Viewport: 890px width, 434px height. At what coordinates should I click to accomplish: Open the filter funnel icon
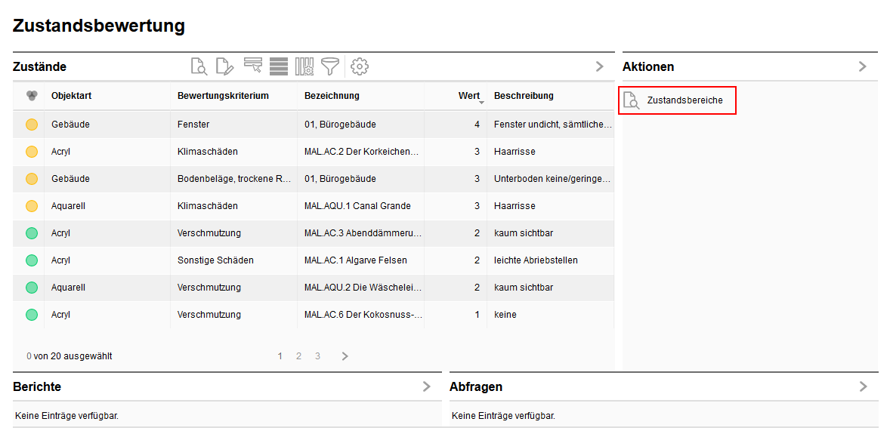329,66
